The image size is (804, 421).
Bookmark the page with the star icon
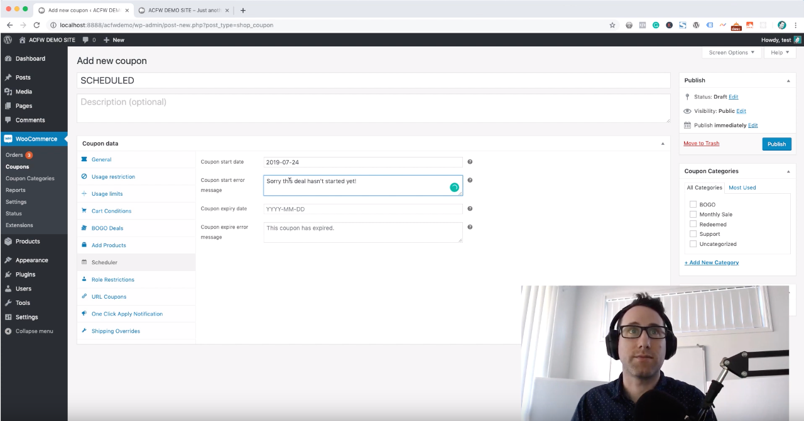612,25
